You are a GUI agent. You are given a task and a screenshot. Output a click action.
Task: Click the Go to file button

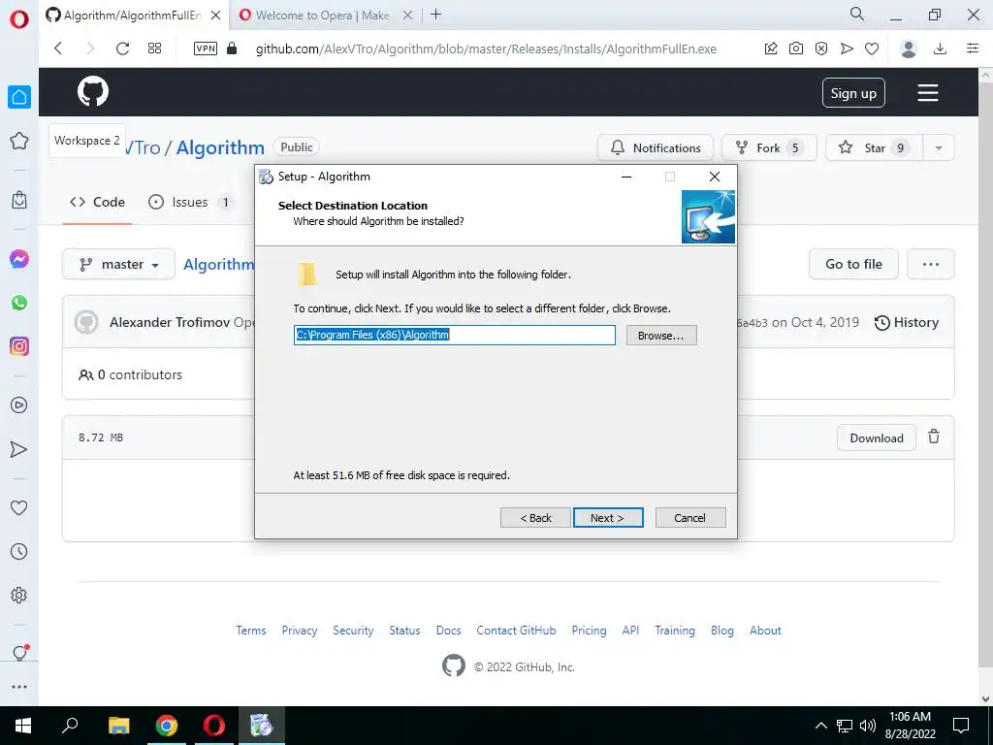point(853,264)
